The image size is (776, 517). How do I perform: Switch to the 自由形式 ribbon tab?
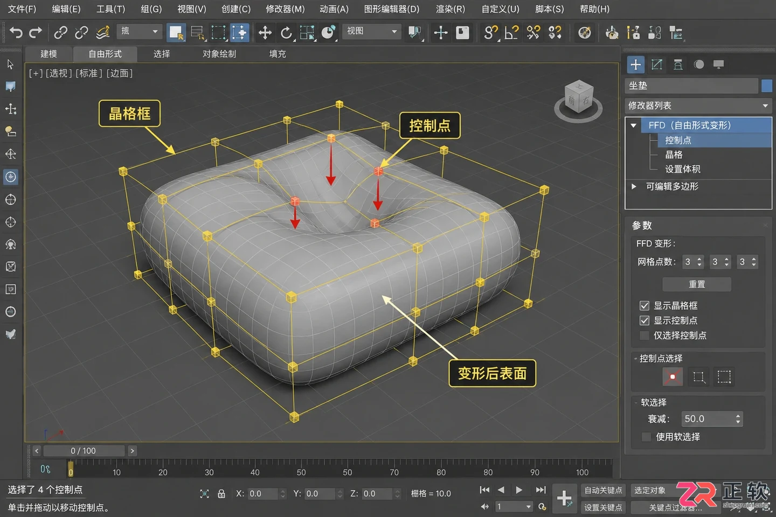pyautogui.click(x=105, y=54)
